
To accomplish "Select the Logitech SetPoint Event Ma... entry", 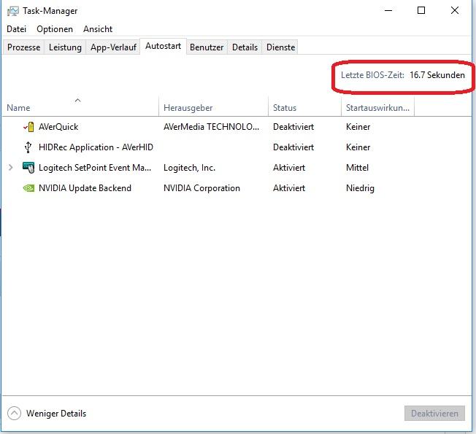I will pos(95,168).
